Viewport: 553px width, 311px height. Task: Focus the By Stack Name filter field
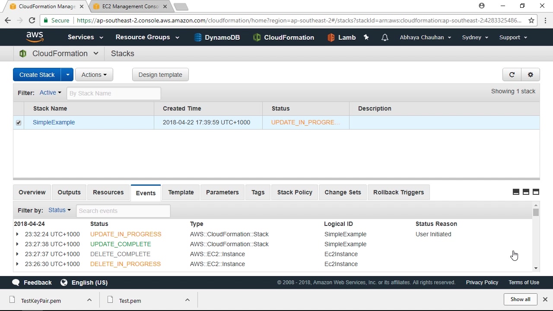pos(114,93)
